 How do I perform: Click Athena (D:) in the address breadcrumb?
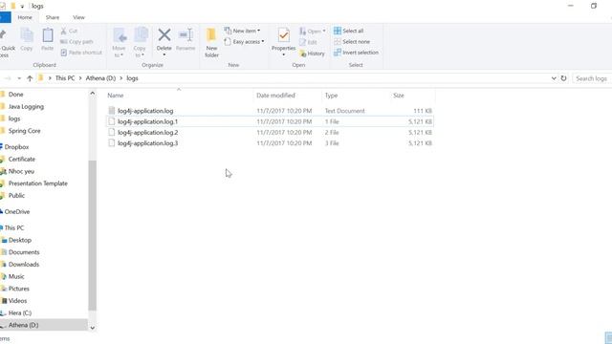(x=100, y=78)
